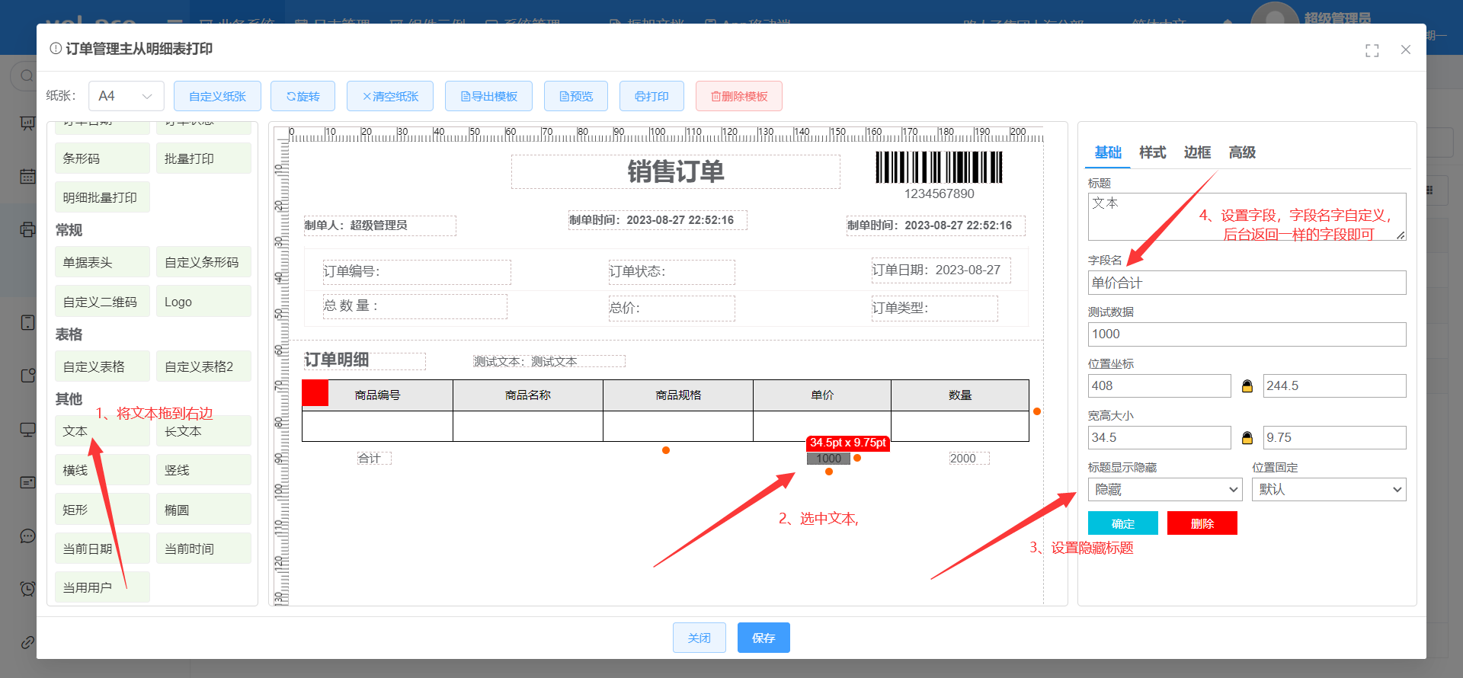
Task: Expand the title show/hide dropdown
Action: point(1164,490)
